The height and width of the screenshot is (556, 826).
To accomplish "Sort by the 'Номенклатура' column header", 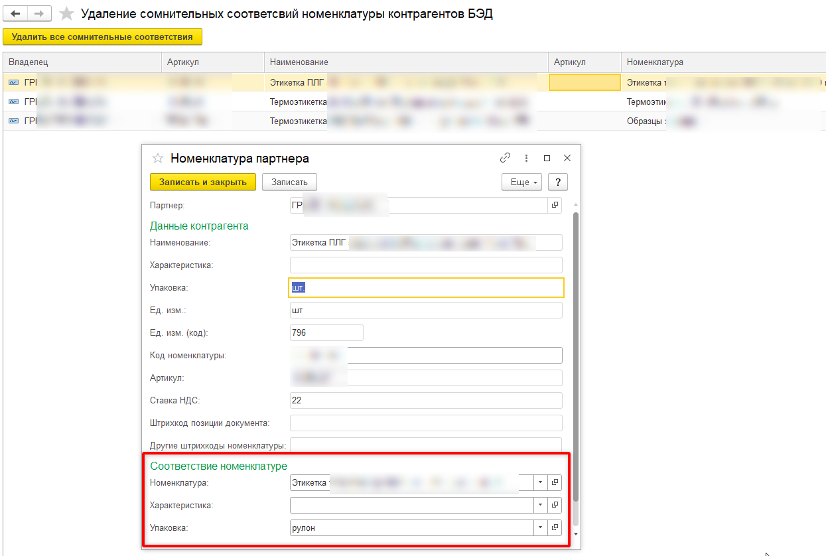I will [723, 62].
